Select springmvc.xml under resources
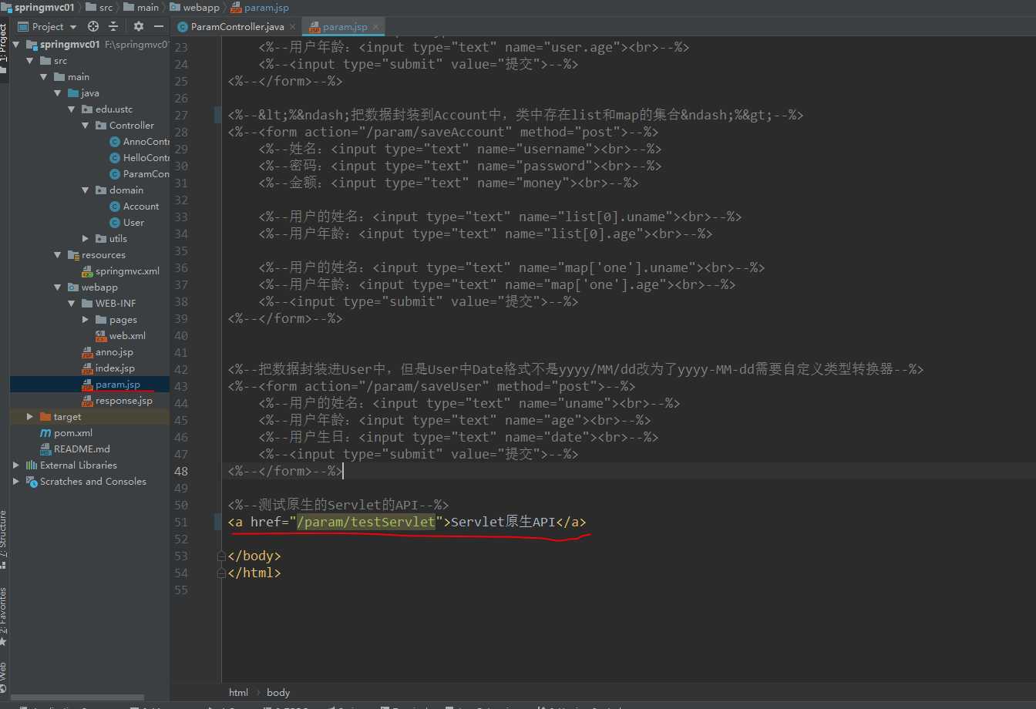This screenshot has height=709, width=1036. tap(120, 270)
